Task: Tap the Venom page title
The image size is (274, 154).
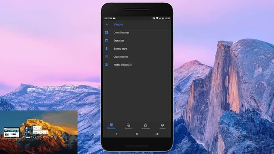Action: click(118, 24)
